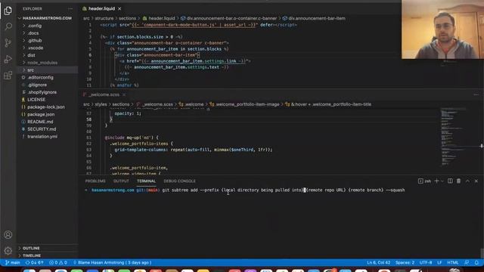The width and height of the screenshot is (484, 272).
Task: Open .gitignore file
Action: pos(47,85)
